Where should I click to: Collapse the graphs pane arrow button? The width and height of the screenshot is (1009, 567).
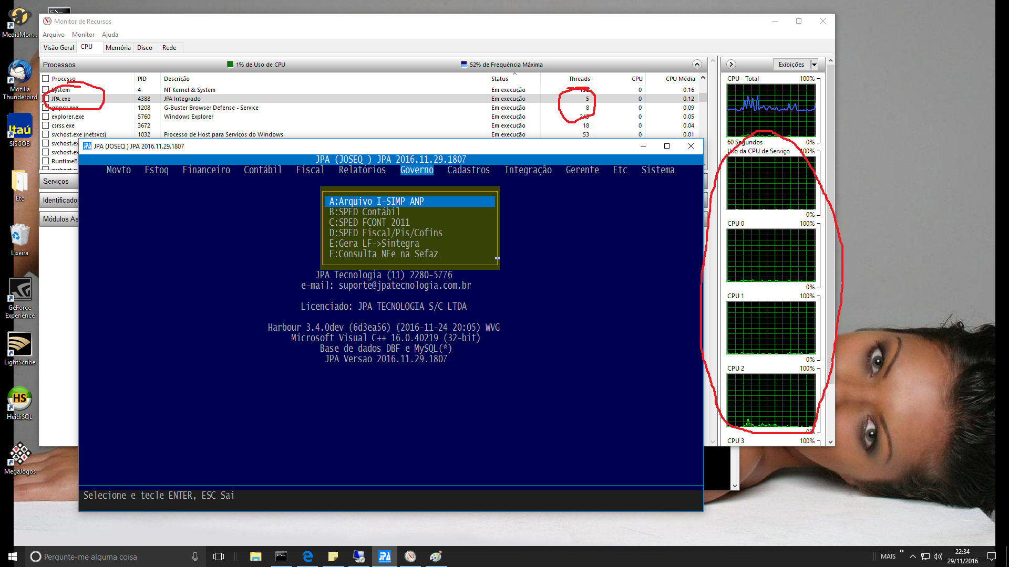(x=731, y=65)
